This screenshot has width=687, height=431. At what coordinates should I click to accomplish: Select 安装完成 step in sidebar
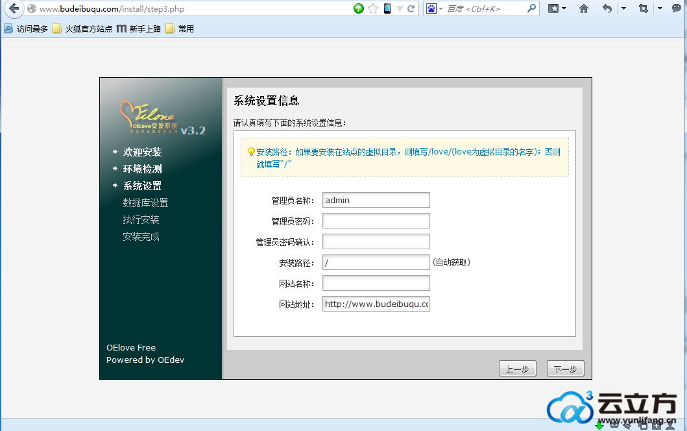[x=141, y=236]
